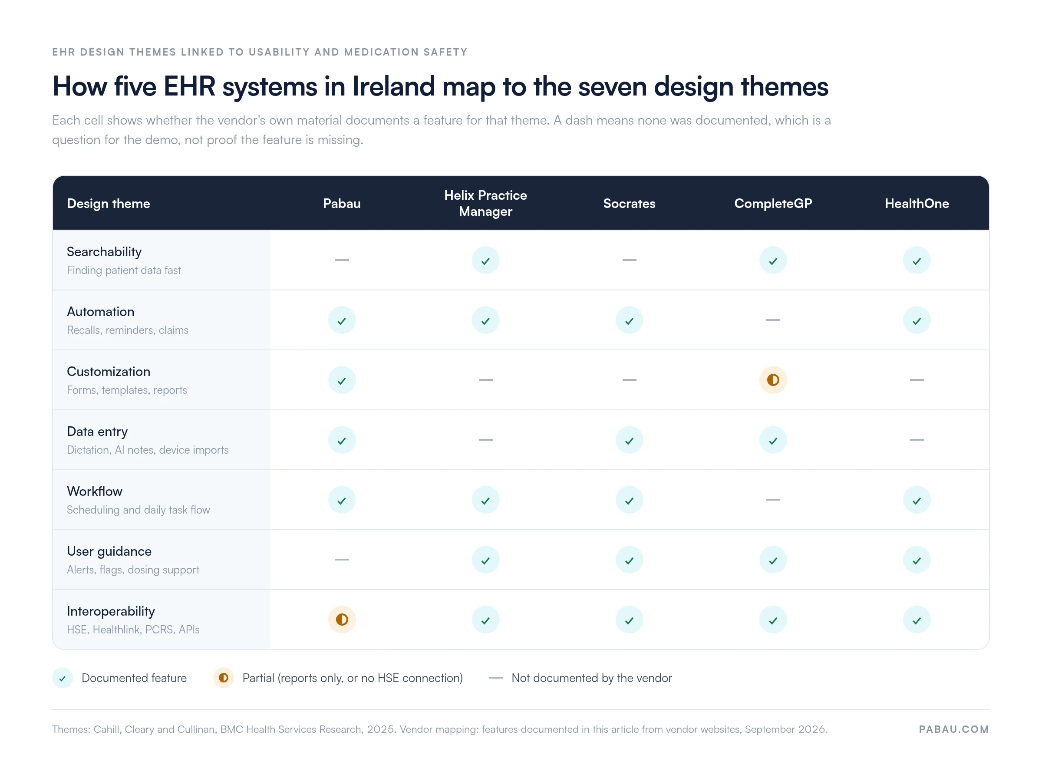Click the Pabau Workflow checkmark
Image resolution: width=1042 pixels, height=778 pixels.
point(342,500)
